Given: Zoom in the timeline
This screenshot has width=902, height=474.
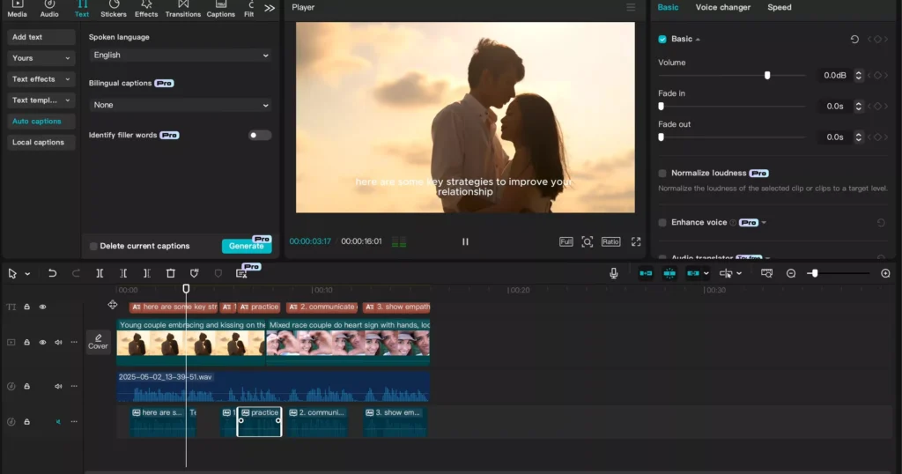Looking at the screenshot, I should coord(885,273).
